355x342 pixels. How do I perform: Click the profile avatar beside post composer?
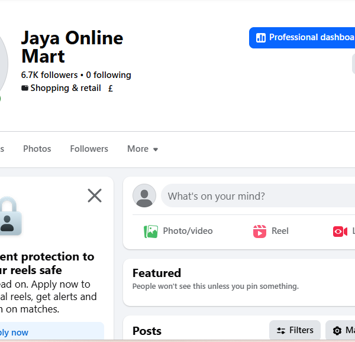[144, 196]
